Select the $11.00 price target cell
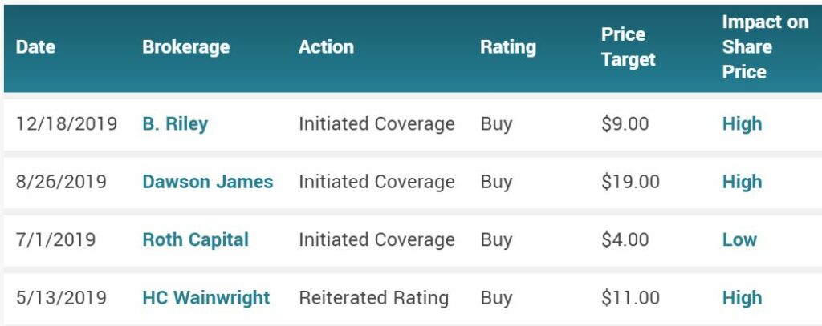This screenshot has height=326, width=822. pos(631,298)
